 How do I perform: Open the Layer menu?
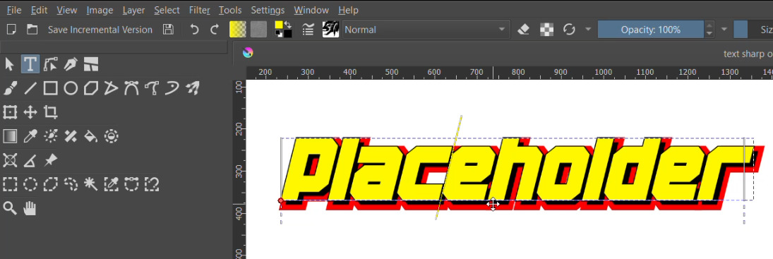click(x=133, y=10)
